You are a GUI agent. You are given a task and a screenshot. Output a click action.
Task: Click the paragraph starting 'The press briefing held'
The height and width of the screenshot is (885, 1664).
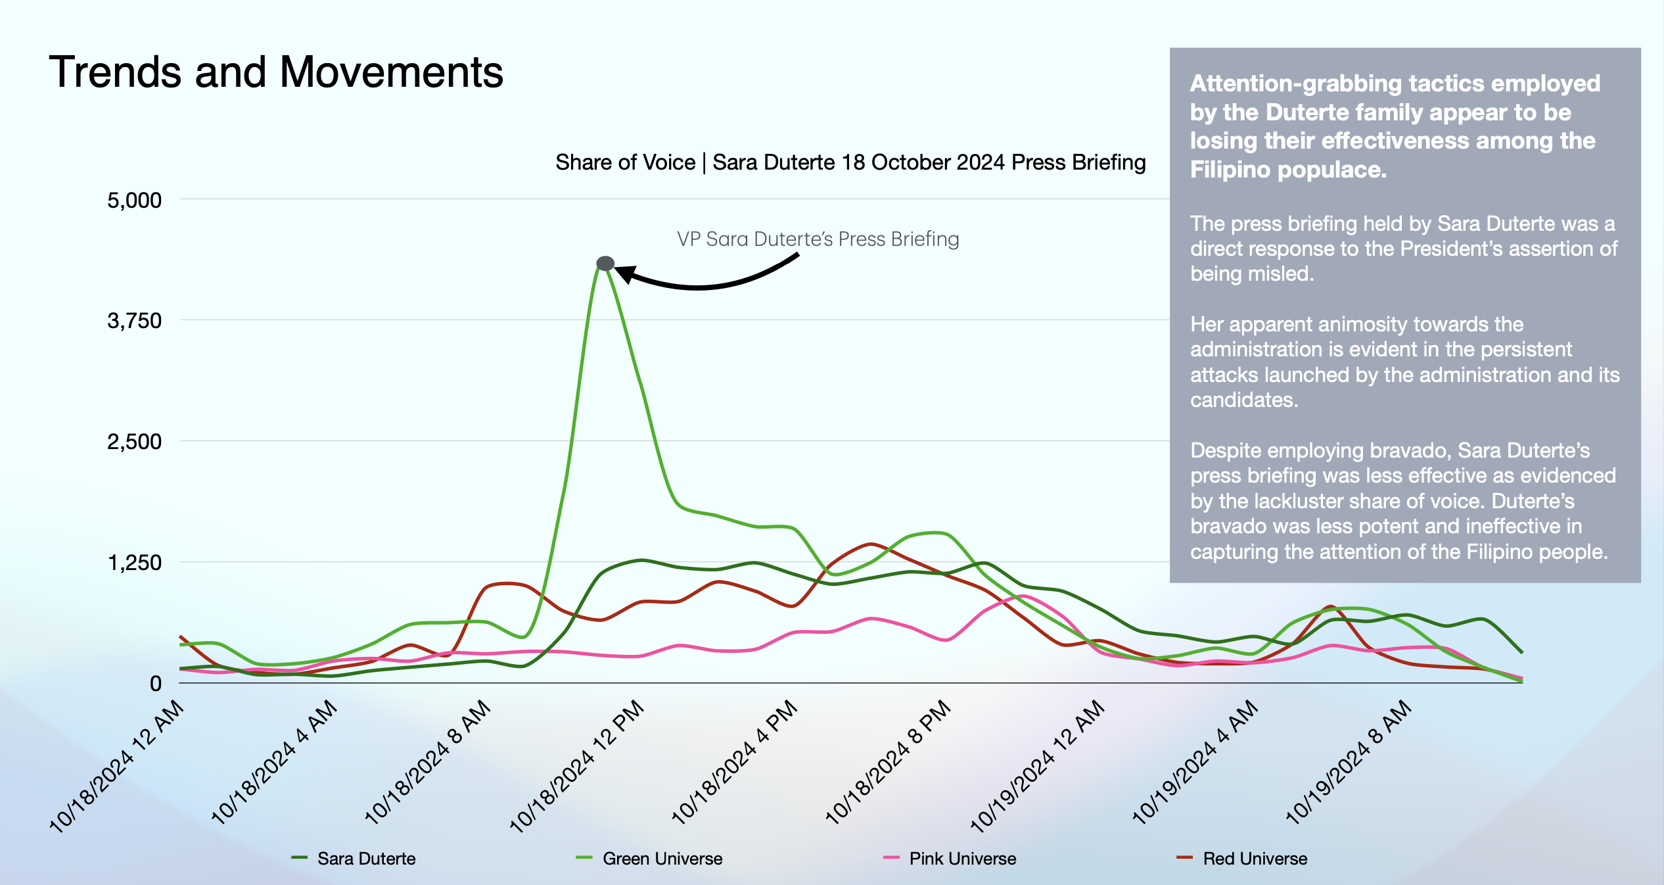coord(1404,249)
